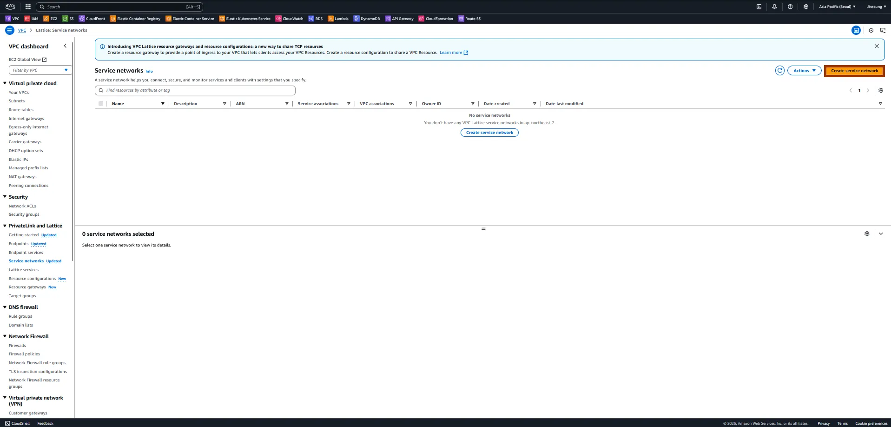This screenshot has height=427, width=891.
Task: Refresh the service networks list
Action: point(780,71)
